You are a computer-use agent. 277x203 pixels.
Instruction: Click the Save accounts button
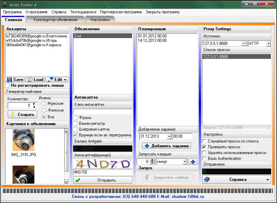pyautogui.click(x=15, y=80)
